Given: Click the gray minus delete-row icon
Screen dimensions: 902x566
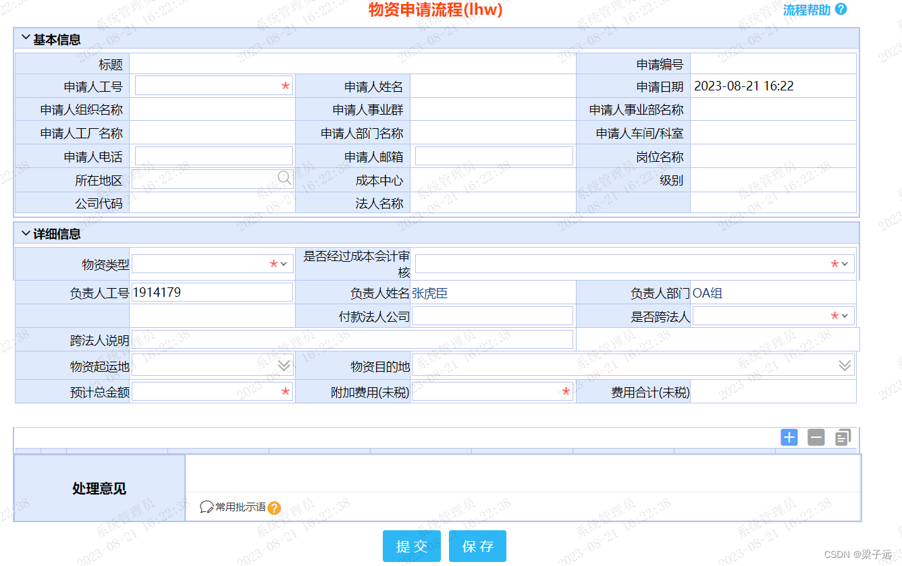Looking at the screenshot, I should (816, 437).
